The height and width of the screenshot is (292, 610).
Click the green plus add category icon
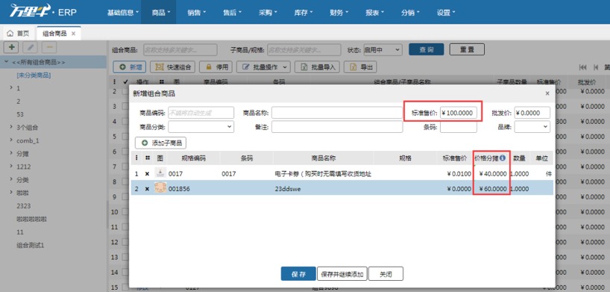pyautogui.click(x=12, y=47)
